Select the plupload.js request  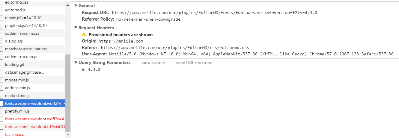pos(26,26)
